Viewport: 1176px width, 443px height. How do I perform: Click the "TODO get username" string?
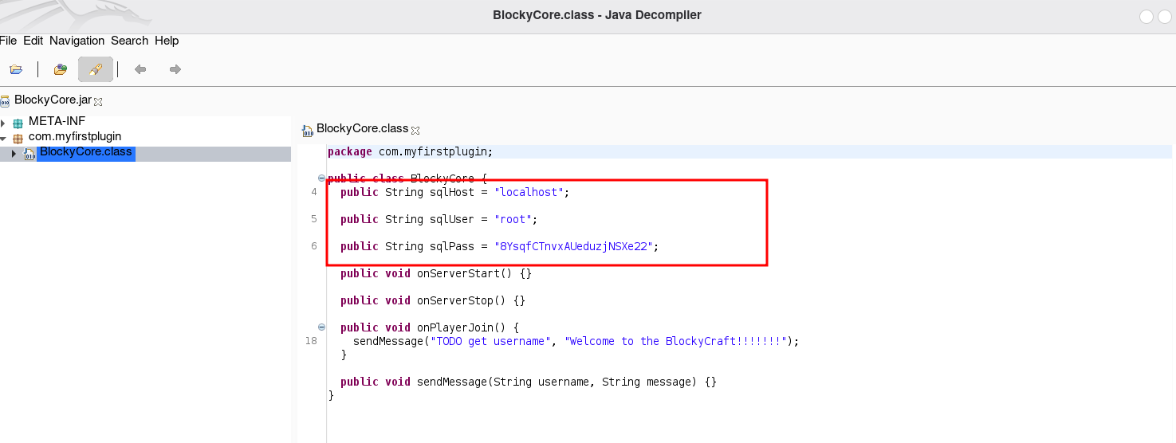click(x=490, y=341)
